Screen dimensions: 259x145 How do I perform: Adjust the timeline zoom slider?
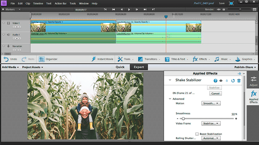tap(240, 9)
